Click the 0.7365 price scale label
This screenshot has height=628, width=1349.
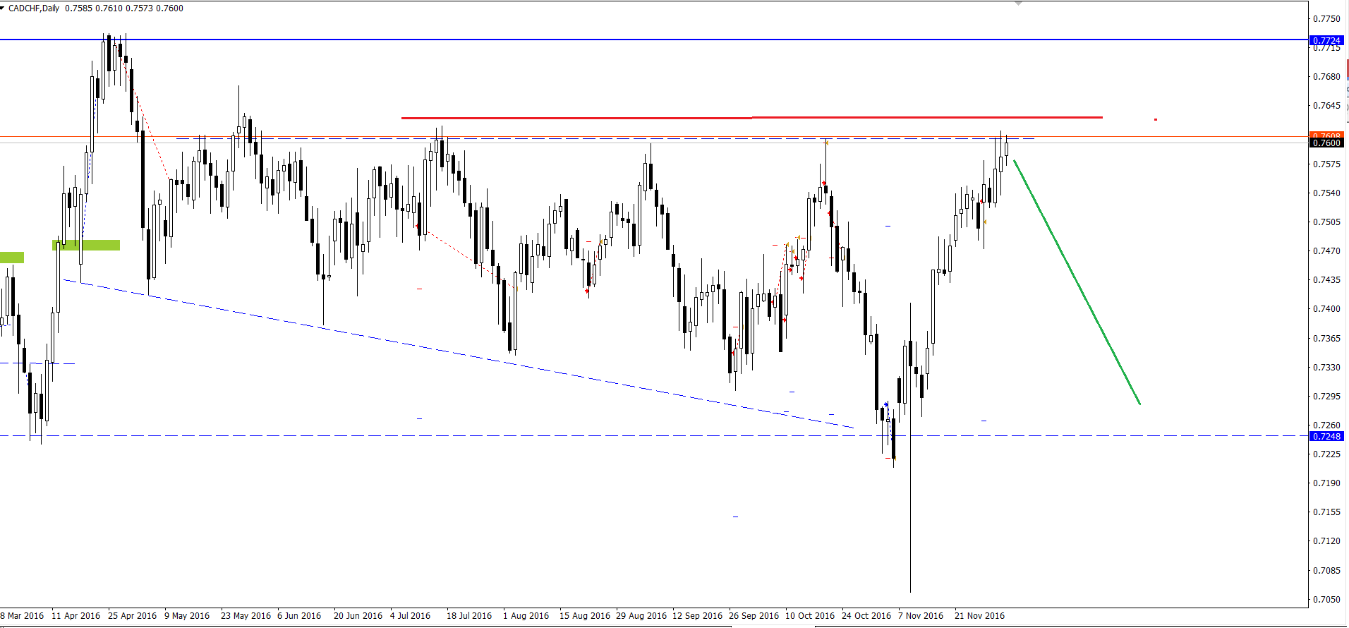point(1326,339)
